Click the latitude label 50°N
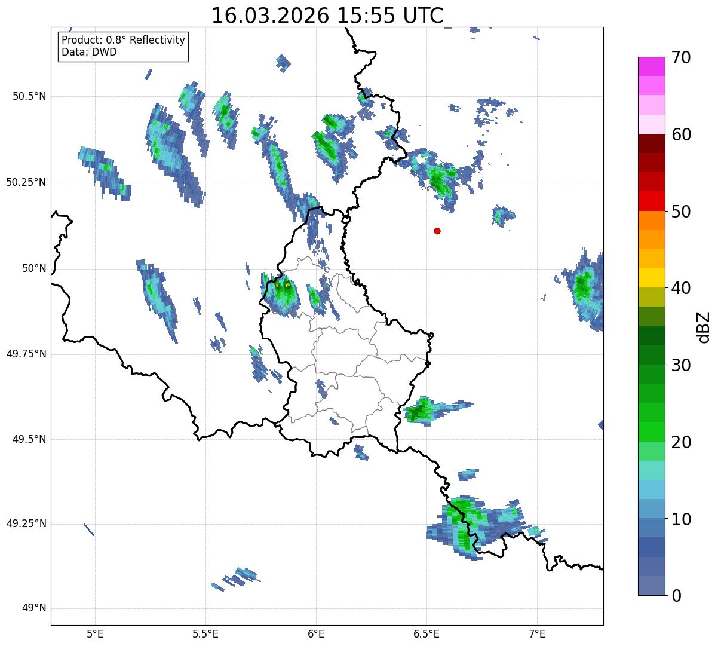The height and width of the screenshot is (646, 718). (35, 269)
